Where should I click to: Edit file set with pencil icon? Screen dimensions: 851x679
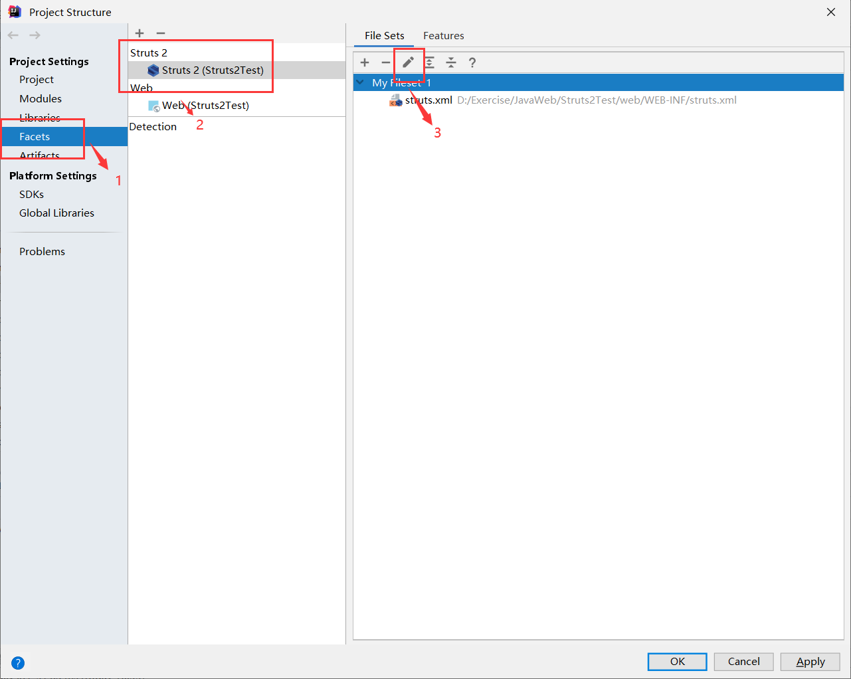408,62
